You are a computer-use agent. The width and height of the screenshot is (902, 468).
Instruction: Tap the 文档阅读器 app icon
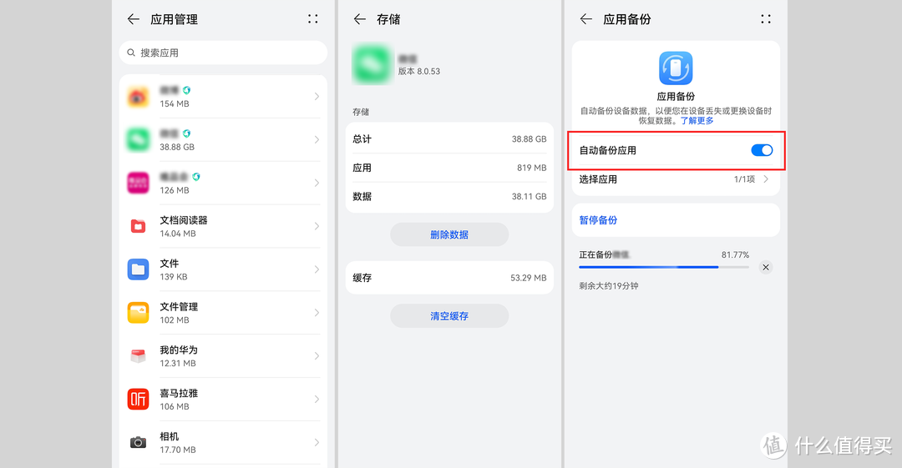(139, 226)
